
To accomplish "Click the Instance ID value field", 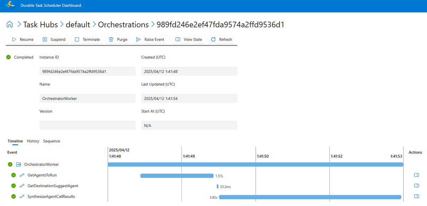I will [88, 71].
